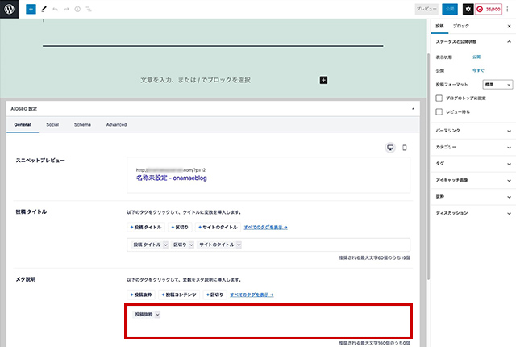The image size is (516, 347).
Task: Open the three-dot options menu
Action: [507, 9]
